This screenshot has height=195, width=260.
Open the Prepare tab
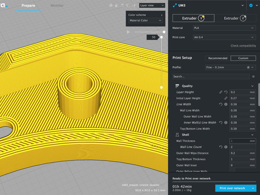(28, 6)
